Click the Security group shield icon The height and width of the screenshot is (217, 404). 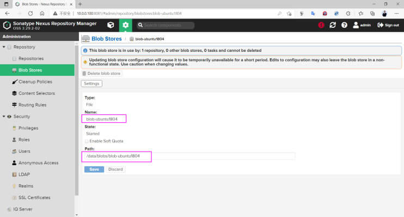9,117
